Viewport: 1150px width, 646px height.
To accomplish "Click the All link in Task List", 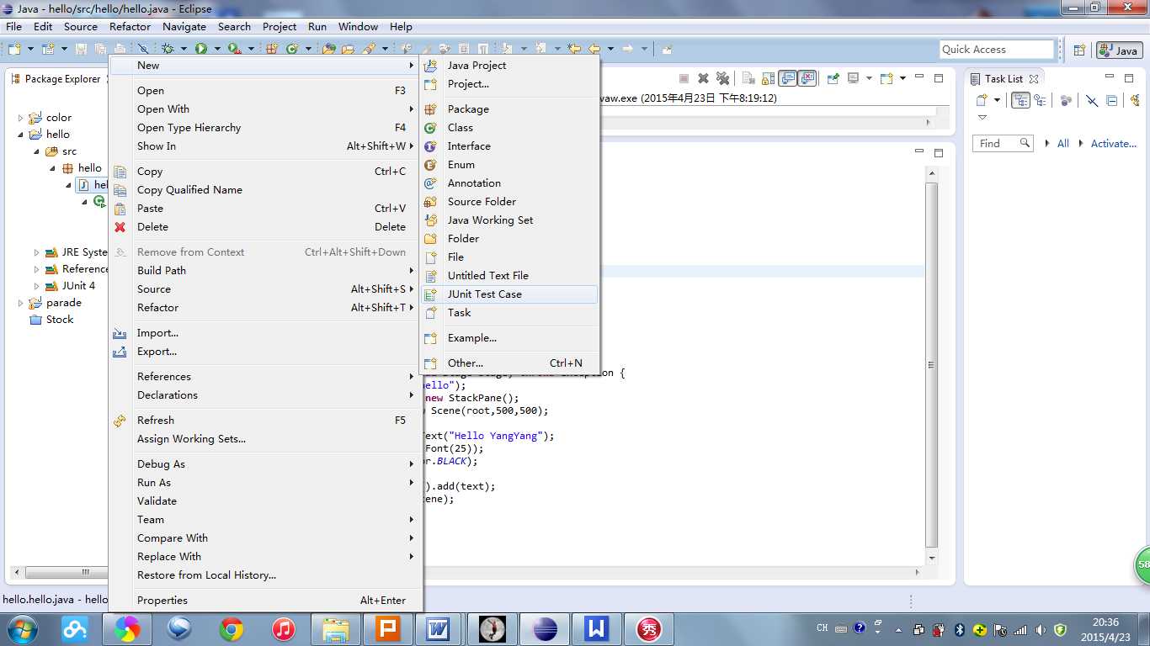I will tap(1063, 144).
